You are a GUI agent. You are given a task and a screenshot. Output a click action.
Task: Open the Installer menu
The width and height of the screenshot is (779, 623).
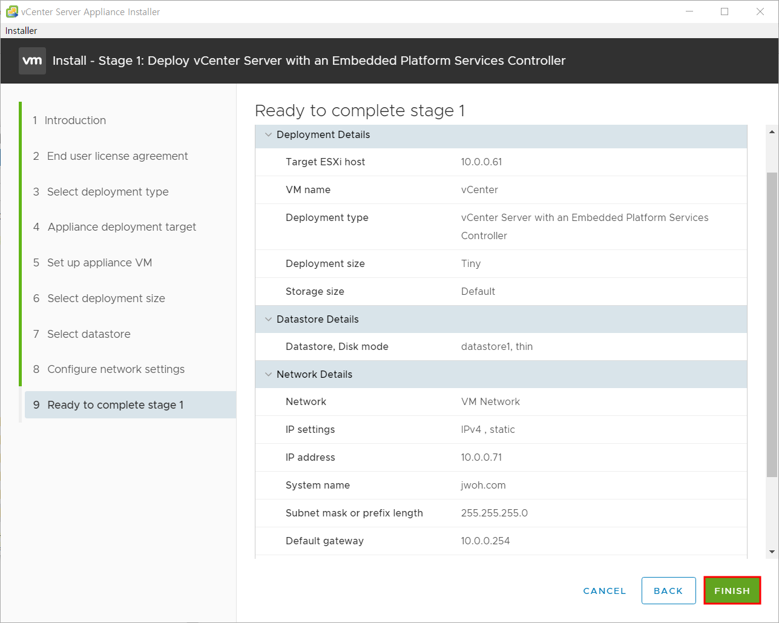pyautogui.click(x=21, y=30)
